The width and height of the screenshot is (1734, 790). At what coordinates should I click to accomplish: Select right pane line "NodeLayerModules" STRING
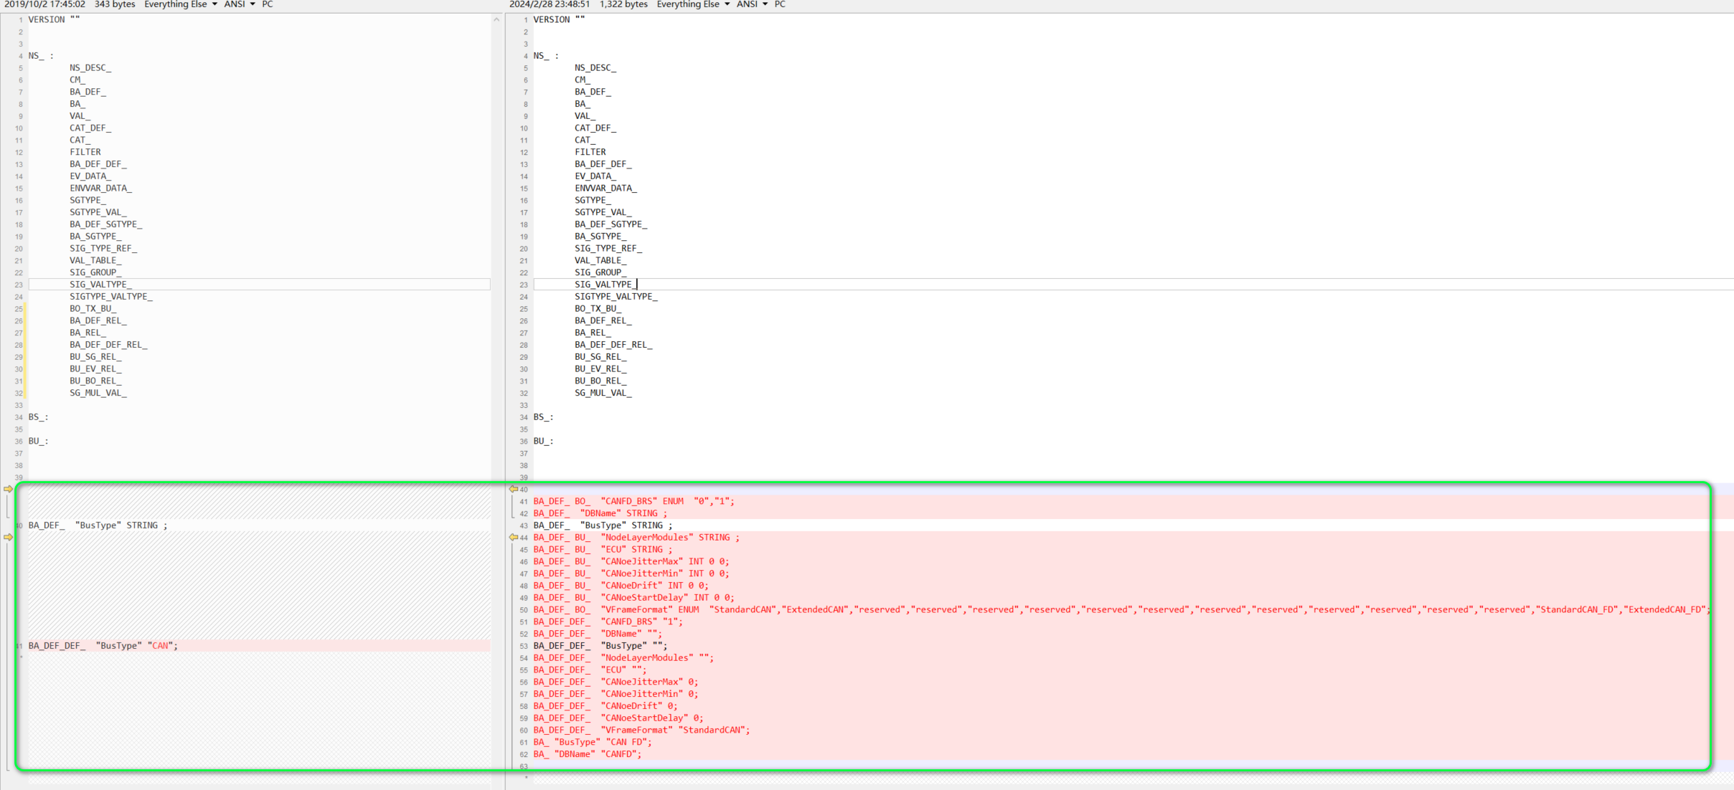tap(636, 538)
